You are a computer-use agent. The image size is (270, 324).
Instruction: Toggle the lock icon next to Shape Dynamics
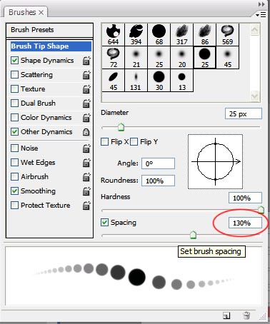point(86,61)
